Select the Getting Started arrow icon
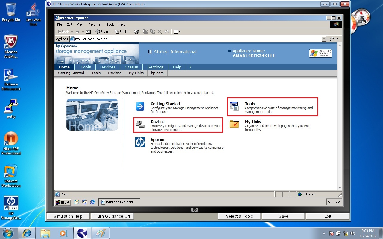383x239 pixels. click(140, 106)
